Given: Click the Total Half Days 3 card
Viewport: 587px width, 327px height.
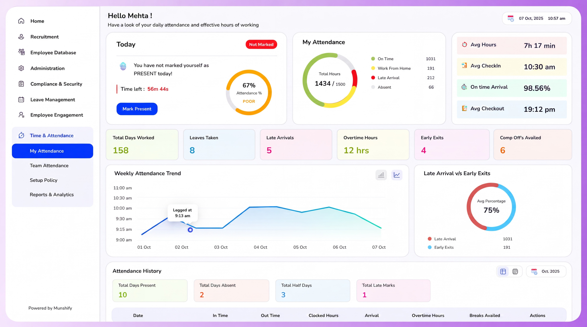Looking at the screenshot, I should 313,291.
